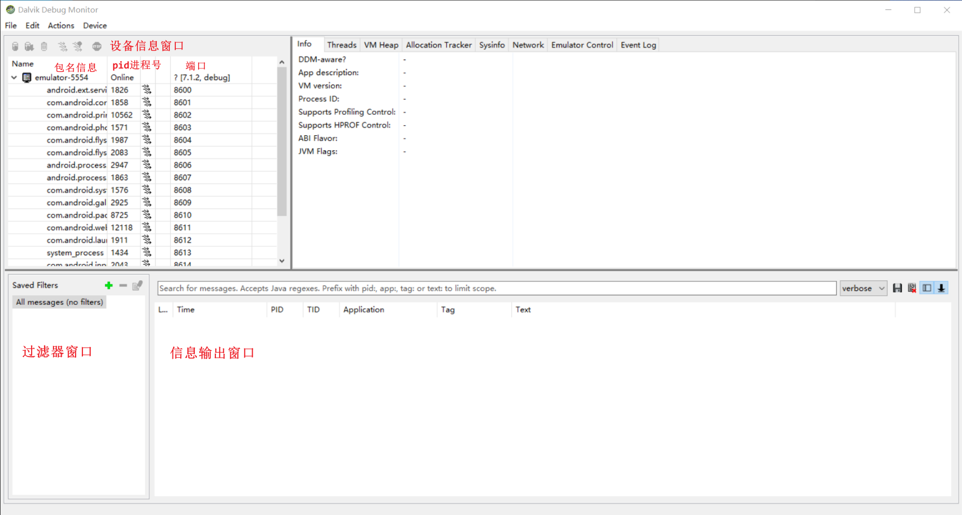Toggle scroll lock down-arrow button

pyautogui.click(x=941, y=288)
